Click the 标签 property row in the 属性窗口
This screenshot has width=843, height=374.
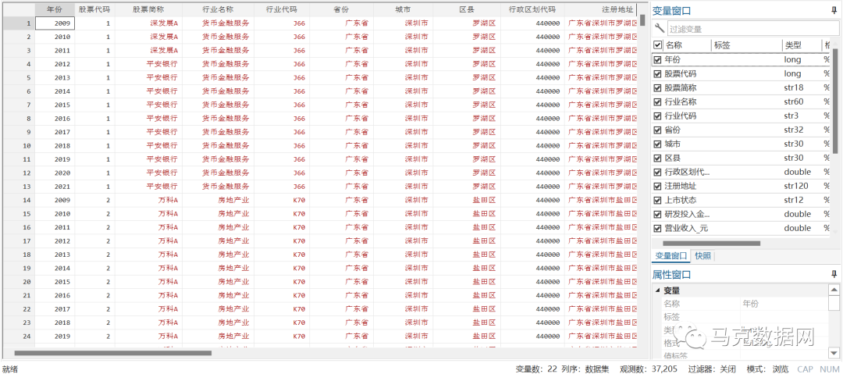click(x=745, y=317)
